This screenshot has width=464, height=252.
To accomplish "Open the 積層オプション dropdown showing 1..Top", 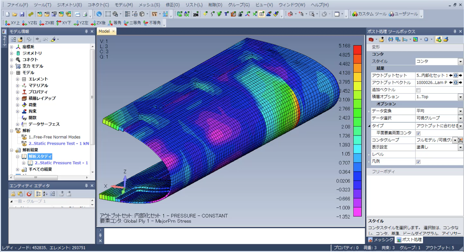I will tap(460, 97).
